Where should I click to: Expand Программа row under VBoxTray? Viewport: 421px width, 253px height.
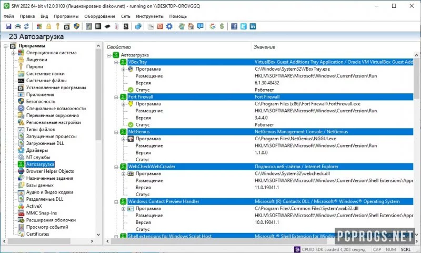pos(123,69)
